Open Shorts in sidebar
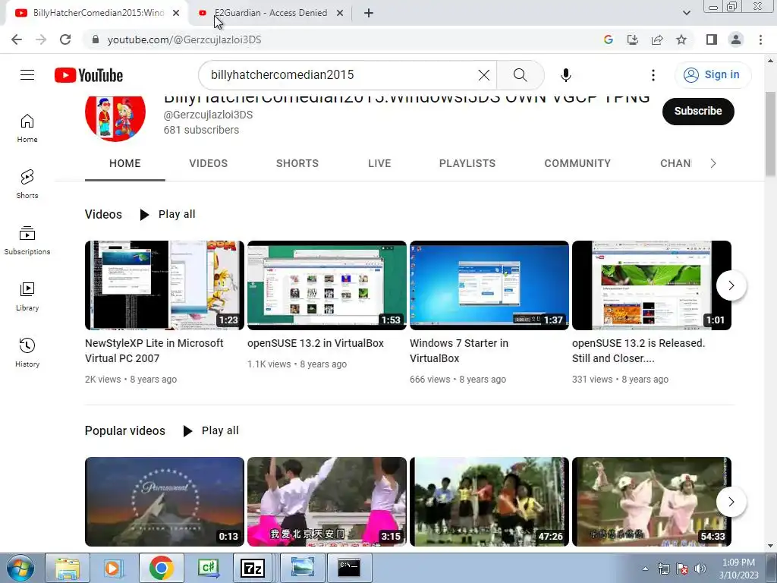Image resolution: width=777 pixels, height=583 pixels. pos(27,184)
